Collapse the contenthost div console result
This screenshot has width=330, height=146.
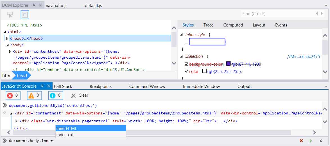[11, 113]
